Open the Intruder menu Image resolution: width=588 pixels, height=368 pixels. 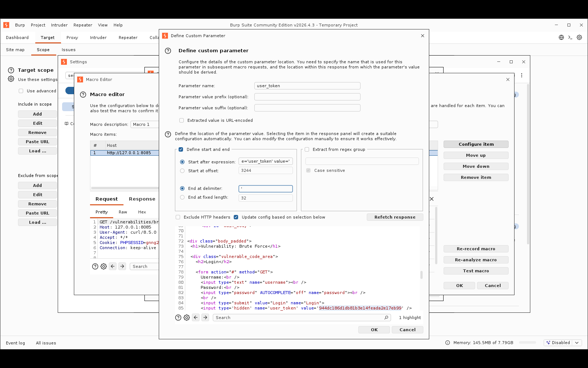click(59, 25)
